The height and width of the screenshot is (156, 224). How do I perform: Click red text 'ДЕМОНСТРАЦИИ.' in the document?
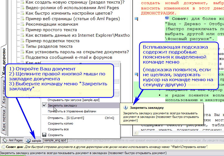click(x=159, y=13)
